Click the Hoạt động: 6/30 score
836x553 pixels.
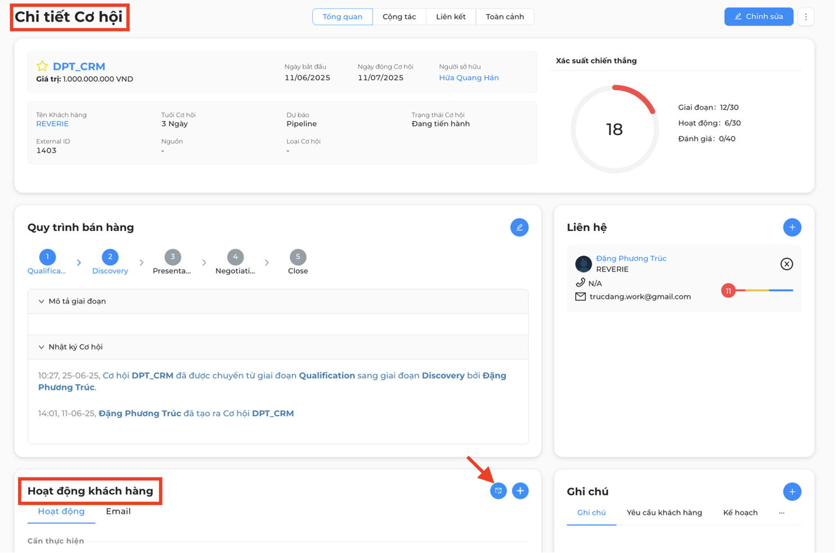coord(709,123)
